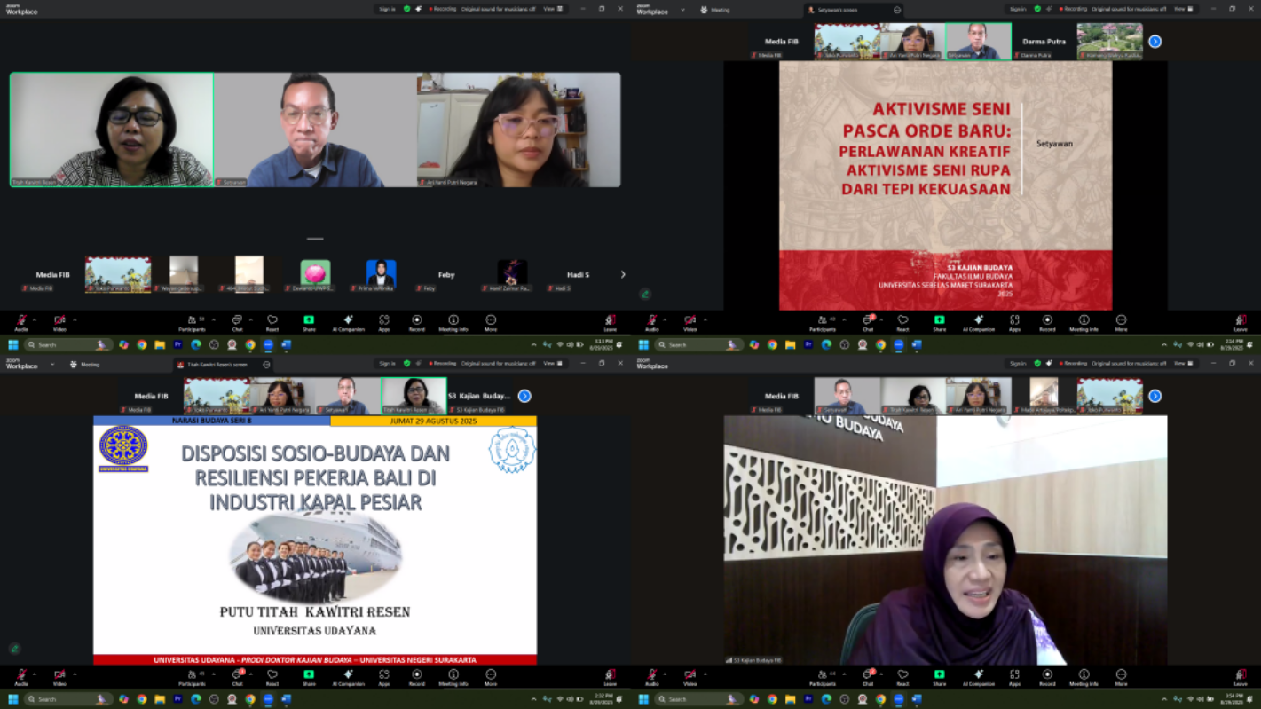
Task: Expand audio options caret in the hijab speaker window
Action: click(x=665, y=674)
